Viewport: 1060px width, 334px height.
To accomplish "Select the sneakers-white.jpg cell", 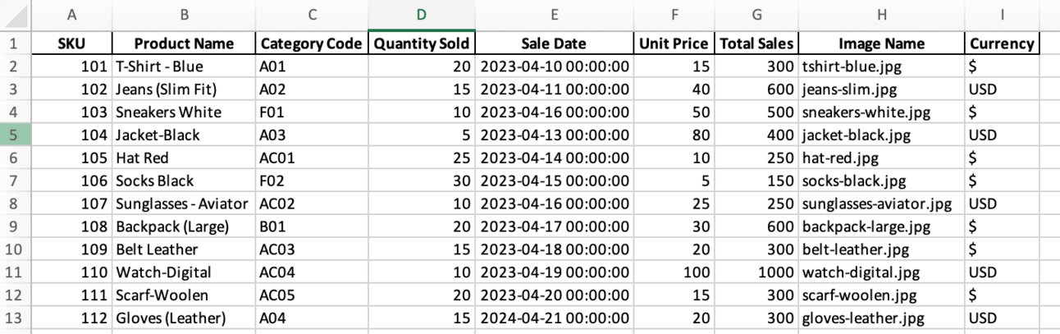I will point(881,112).
